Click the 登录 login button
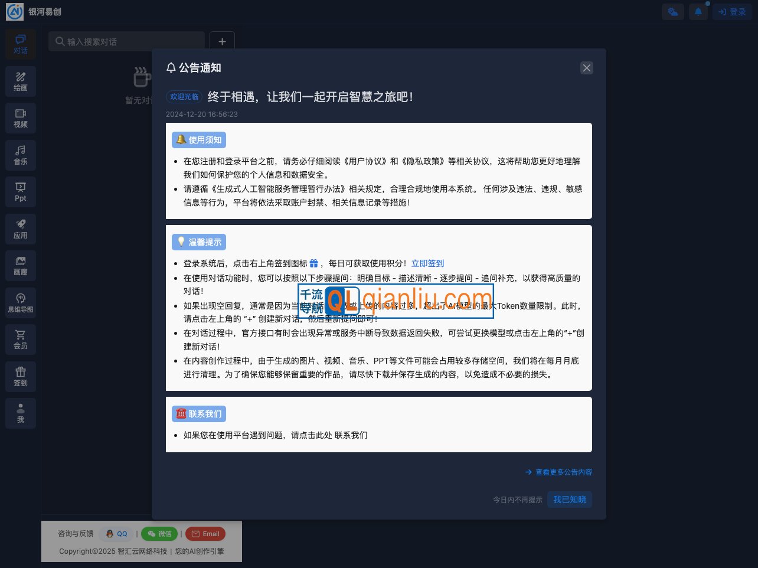 coord(732,11)
